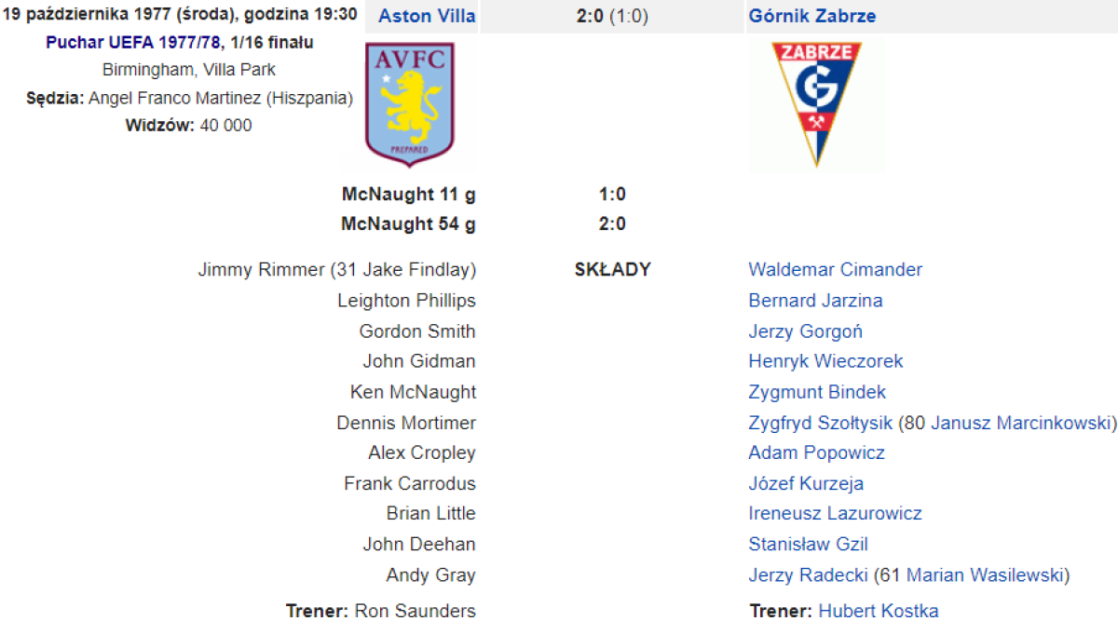The image size is (1118, 621).
Task: Open Puchar UEFA 1977/78 competition link
Action: click(x=134, y=43)
